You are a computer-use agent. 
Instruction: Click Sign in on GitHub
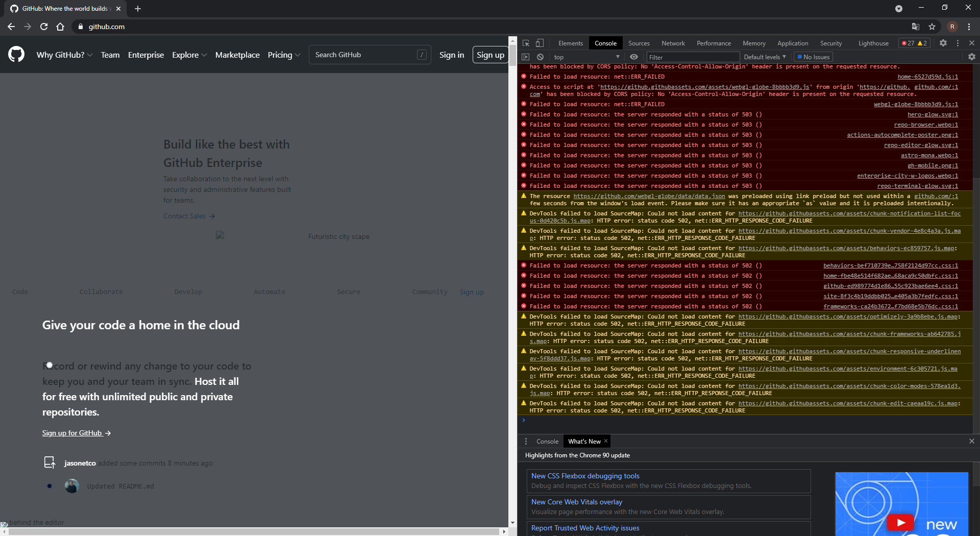[x=452, y=55]
